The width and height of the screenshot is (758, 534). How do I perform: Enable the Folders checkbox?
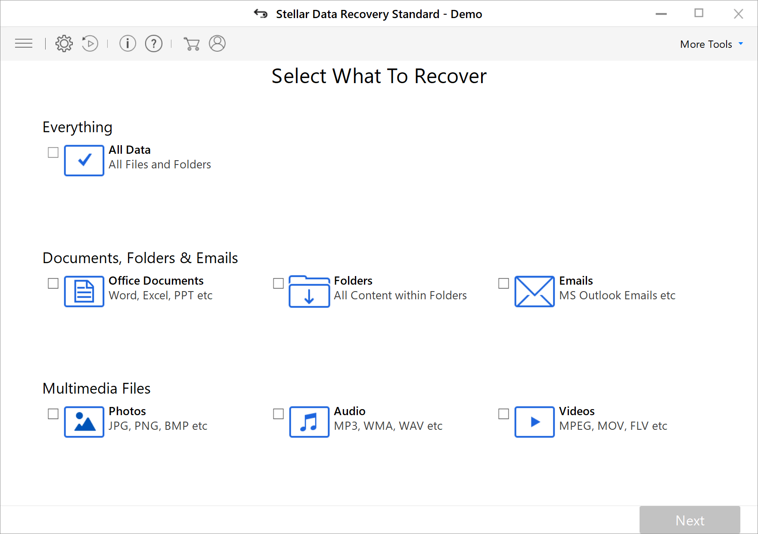point(278,283)
